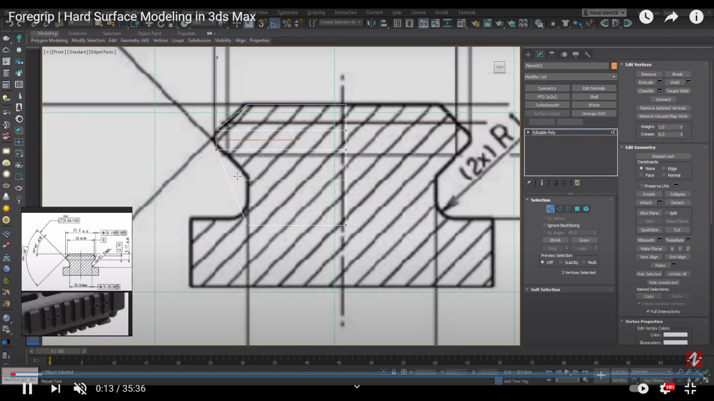The height and width of the screenshot is (401, 714).
Task: Toggle YouTube autoplay switch
Action: coord(639,388)
